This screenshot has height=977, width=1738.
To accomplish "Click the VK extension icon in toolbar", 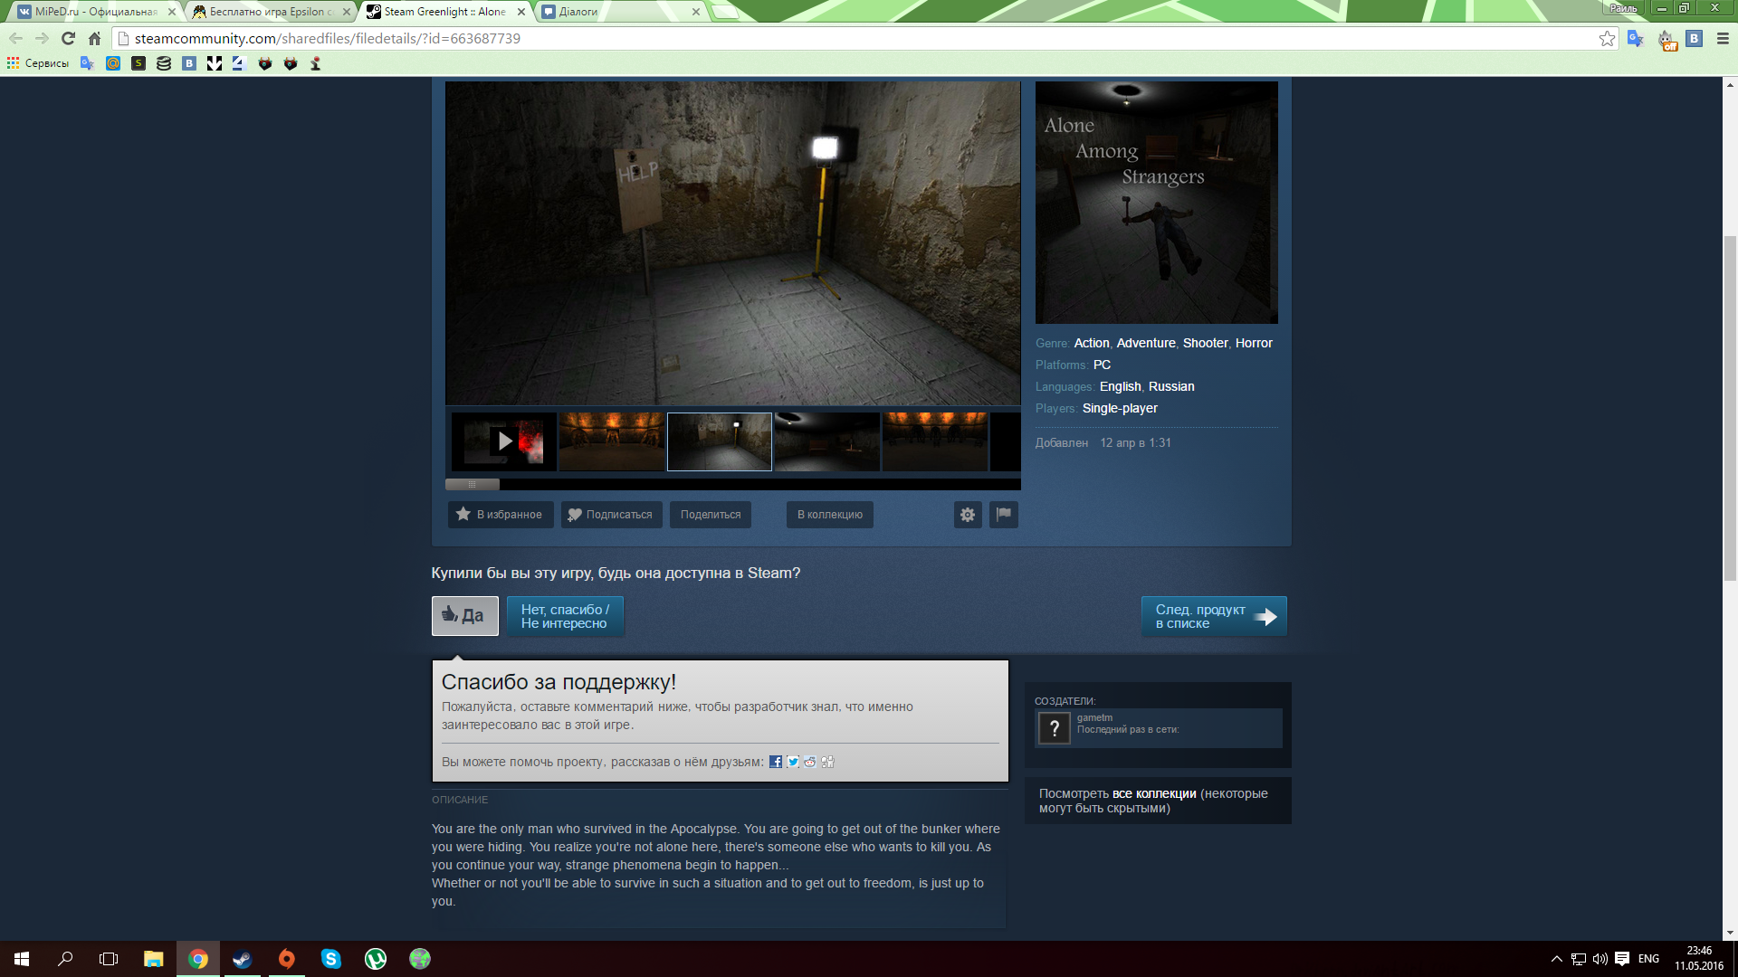I will pyautogui.click(x=1695, y=39).
